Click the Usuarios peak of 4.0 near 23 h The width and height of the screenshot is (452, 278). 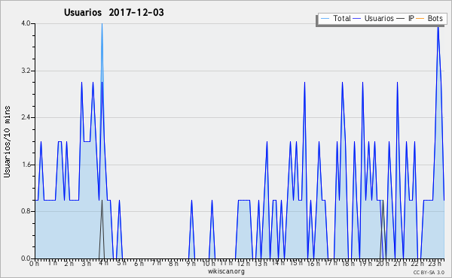(x=438, y=28)
